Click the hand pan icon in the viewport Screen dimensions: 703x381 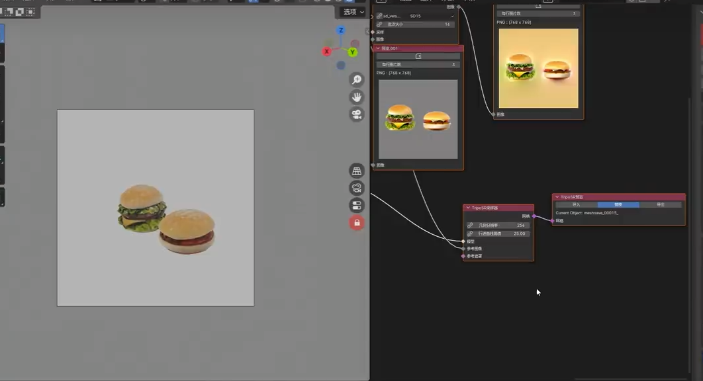pos(357,97)
